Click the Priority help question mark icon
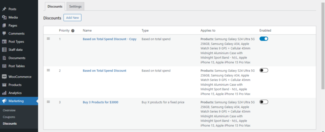The width and height of the screenshot is (325, 132). click(x=73, y=31)
